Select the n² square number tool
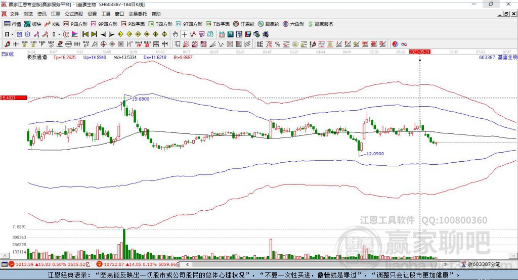The height and width of the screenshot is (280, 518). pos(86,44)
